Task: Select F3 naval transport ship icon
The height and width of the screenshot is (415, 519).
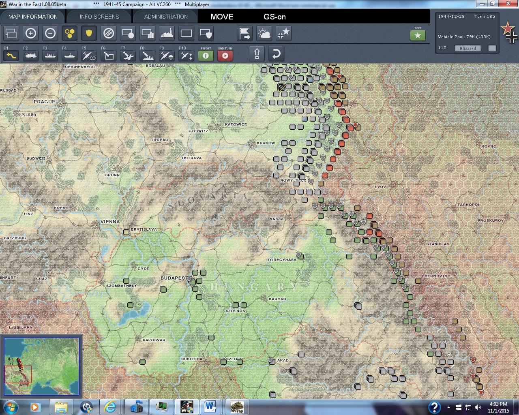Action: (50, 56)
